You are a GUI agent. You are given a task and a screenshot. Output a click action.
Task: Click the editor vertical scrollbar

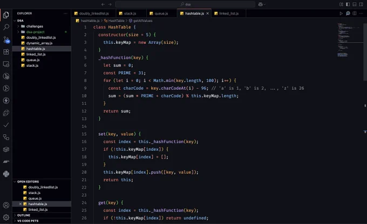coord(365,52)
